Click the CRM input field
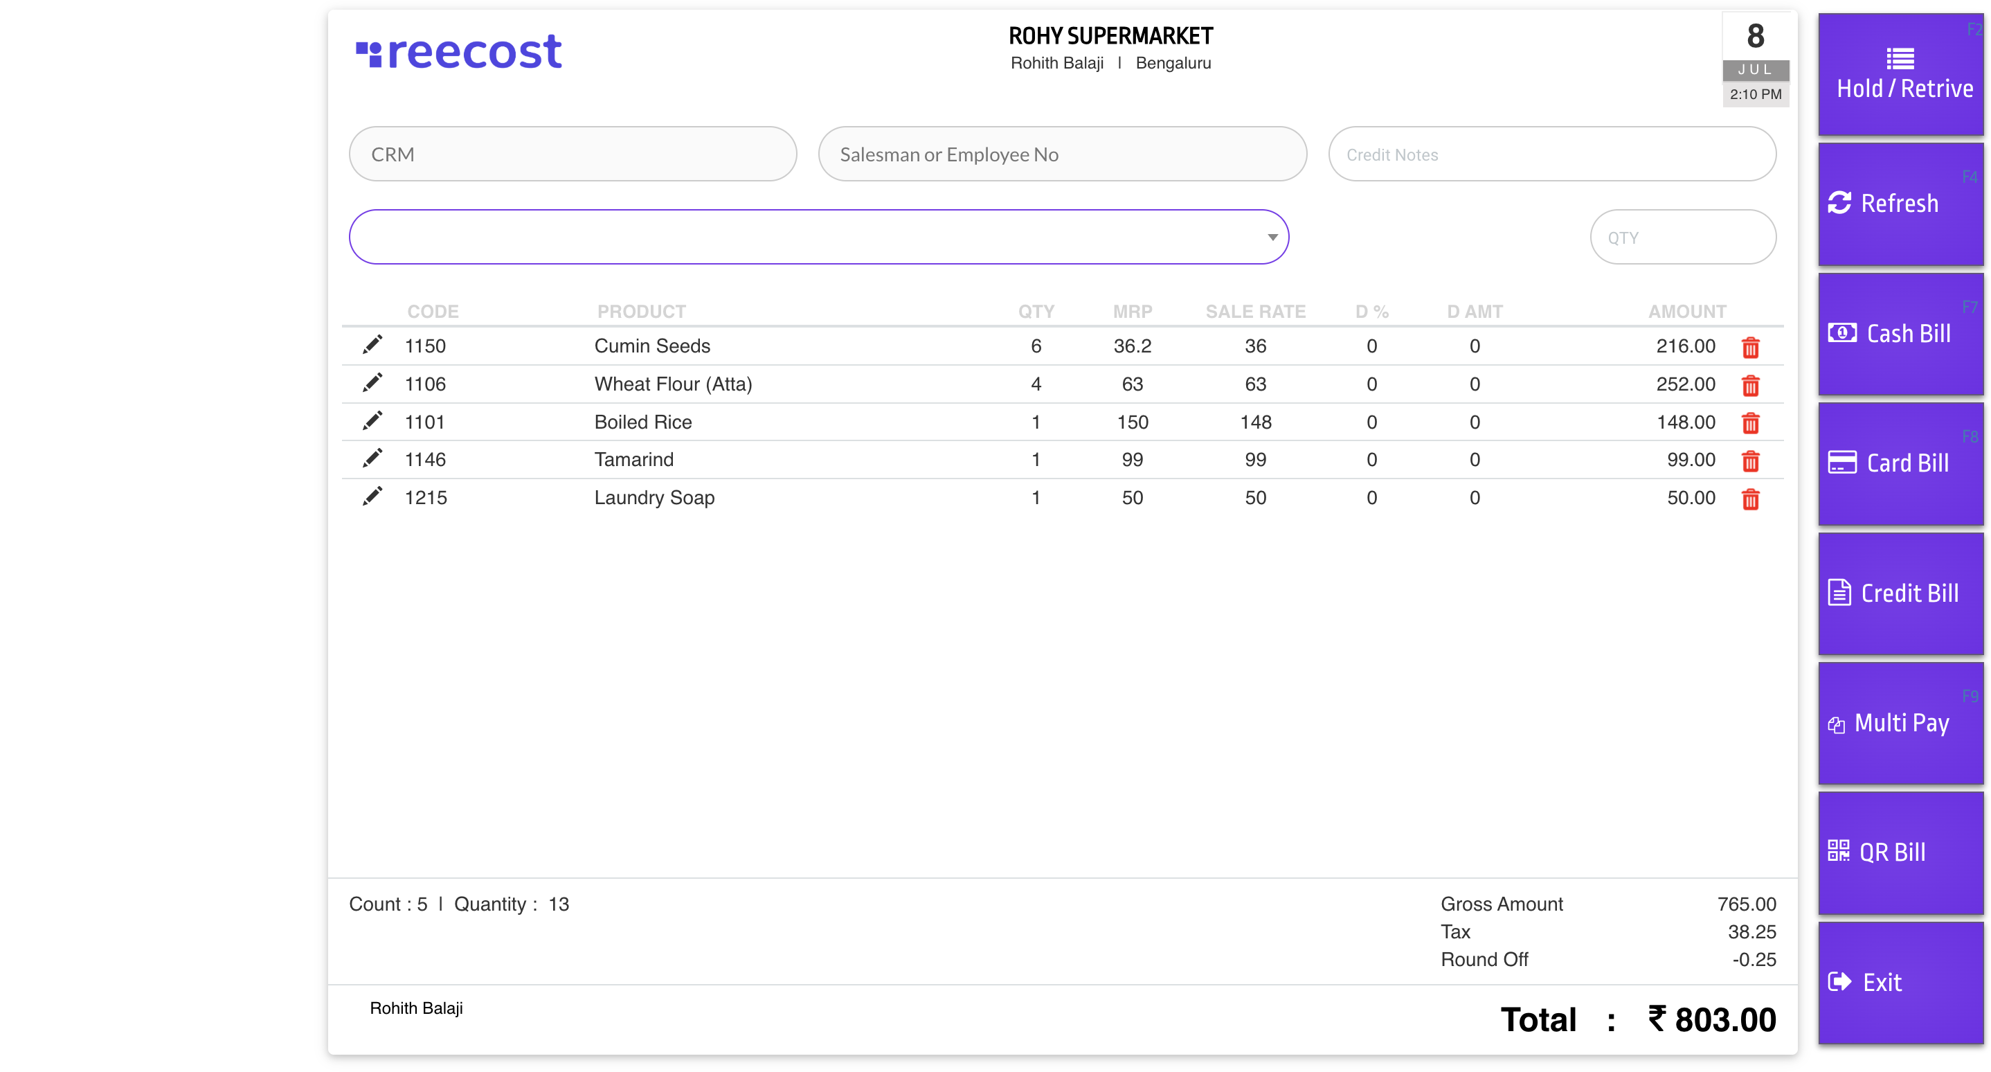Image resolution: width=1991 pixels, height=1072 pixels. [x=572, y=154]
